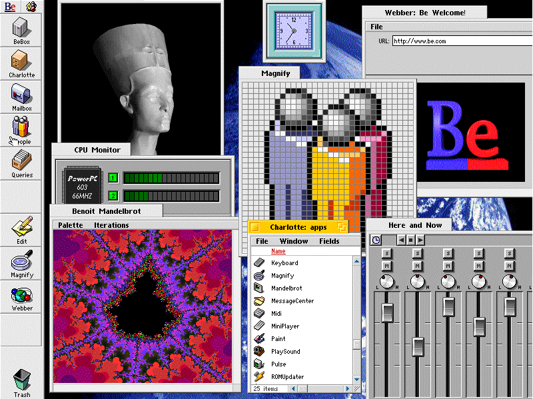This screenshot has width=533, height=399.
Task: Open the Trash can icon
Action: tap(21, 380)
